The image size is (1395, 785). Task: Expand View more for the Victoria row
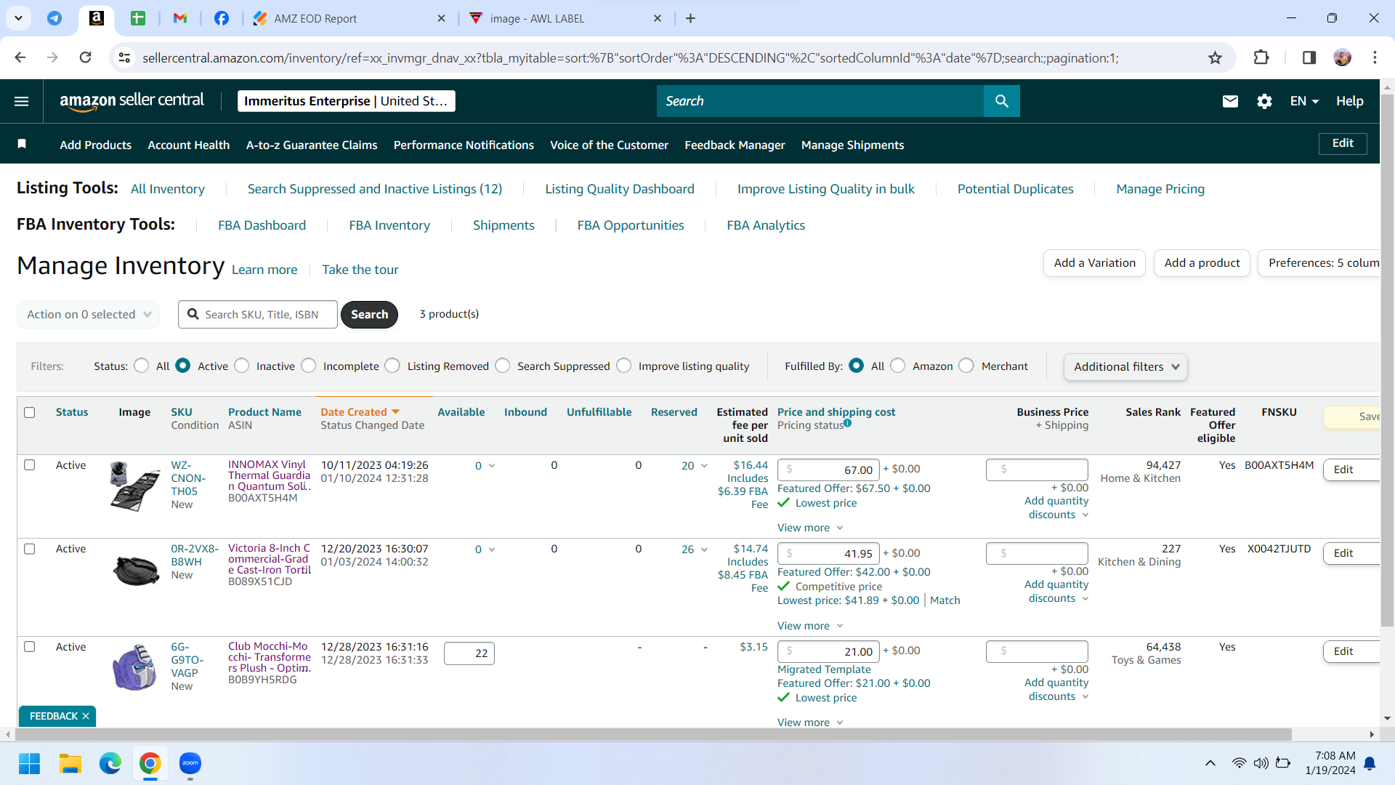(810, 626)
